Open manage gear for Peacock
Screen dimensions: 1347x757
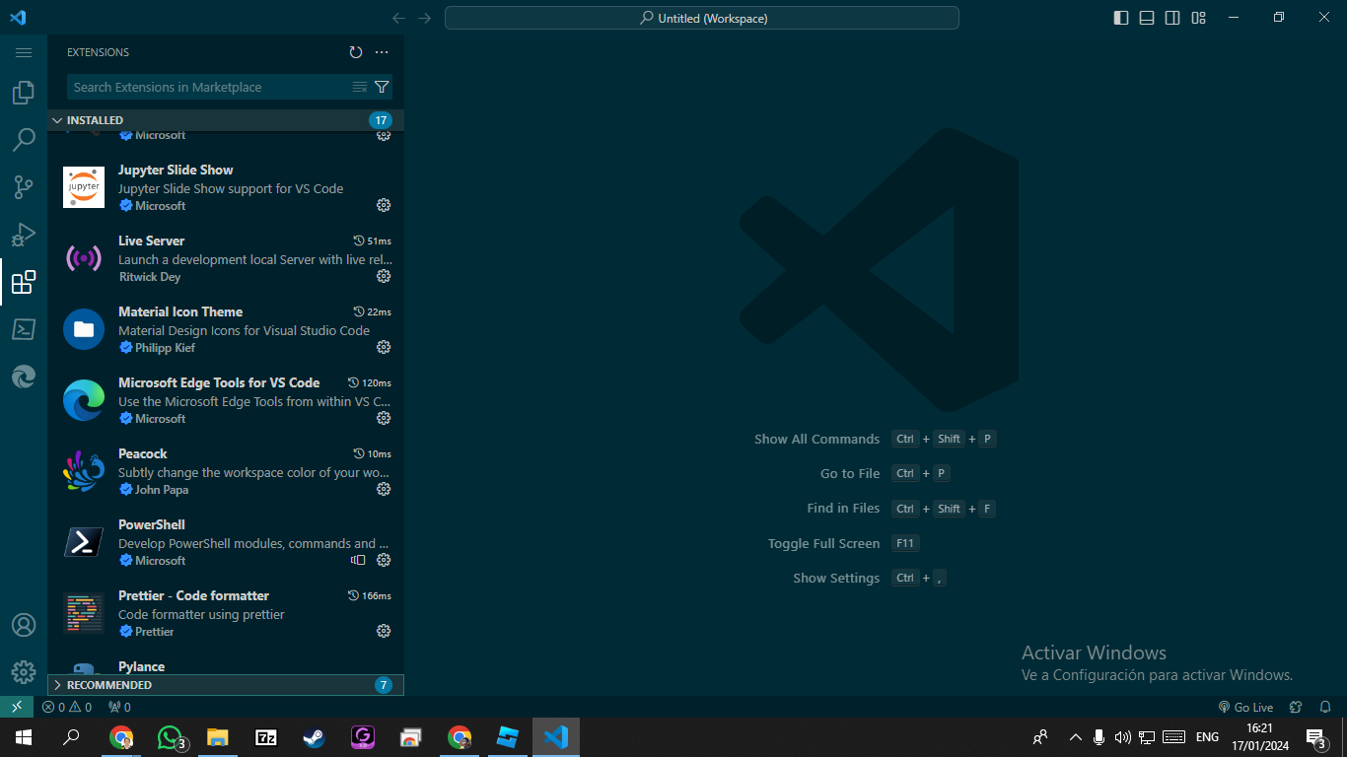(x=384, y=489)
